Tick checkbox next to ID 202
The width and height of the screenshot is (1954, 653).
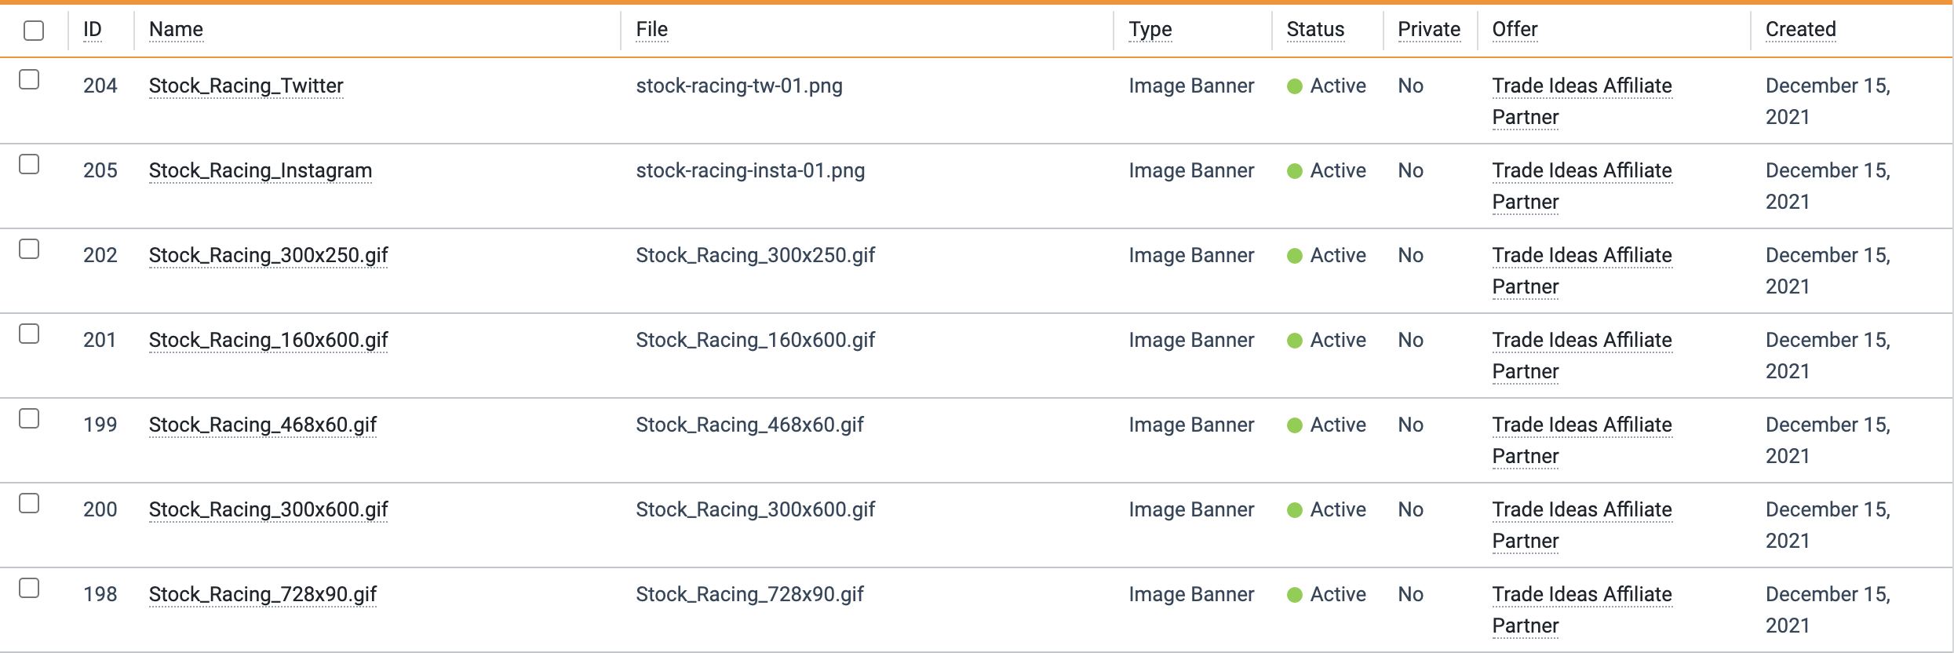[29, 249]
